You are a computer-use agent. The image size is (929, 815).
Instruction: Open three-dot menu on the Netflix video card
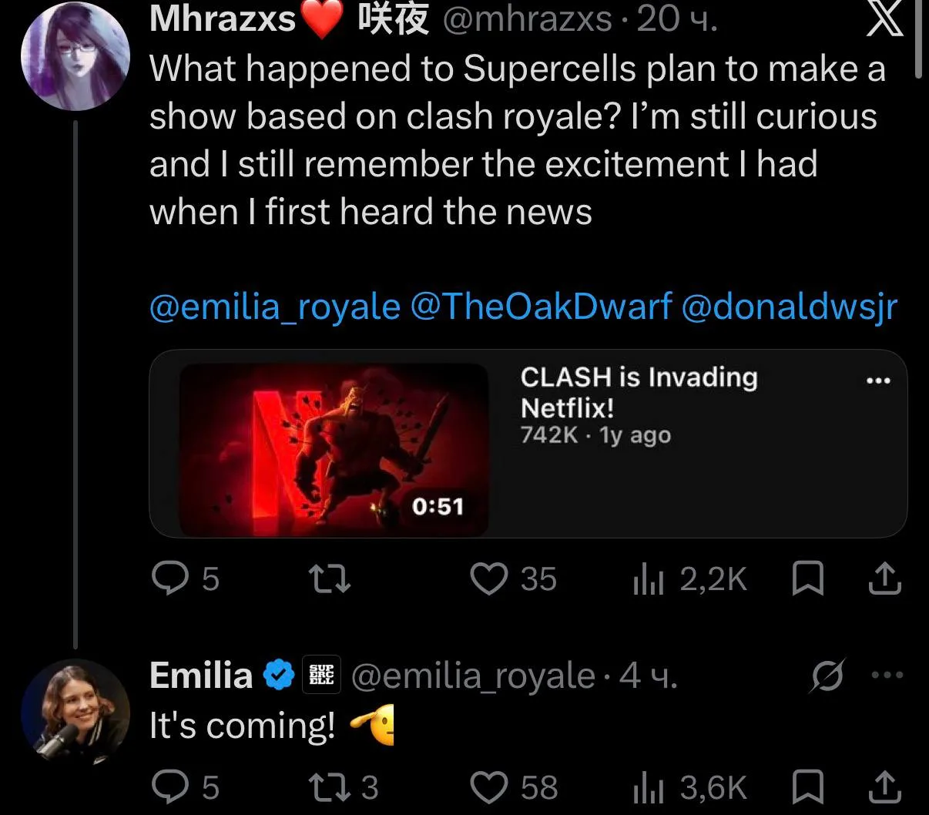(x=878, y=381)
